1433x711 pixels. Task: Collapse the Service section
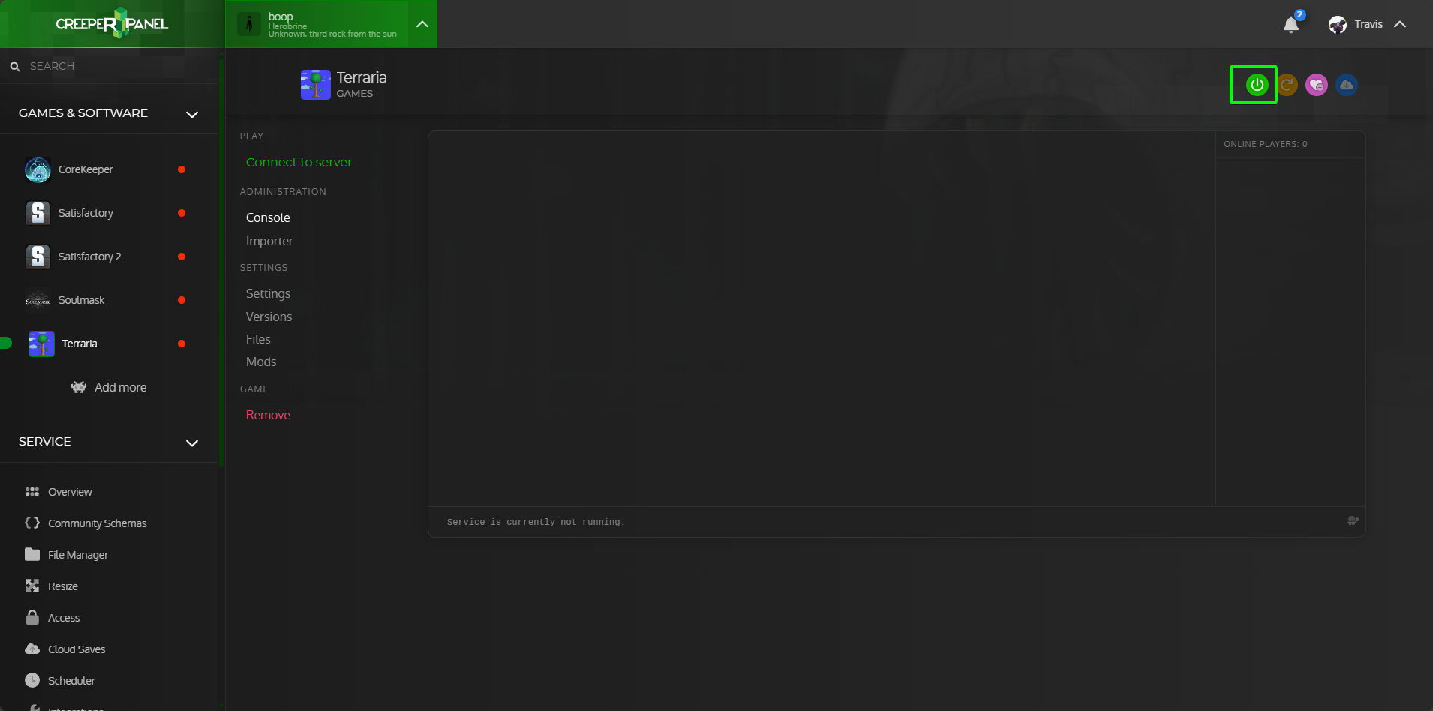(x=192, y=442)
